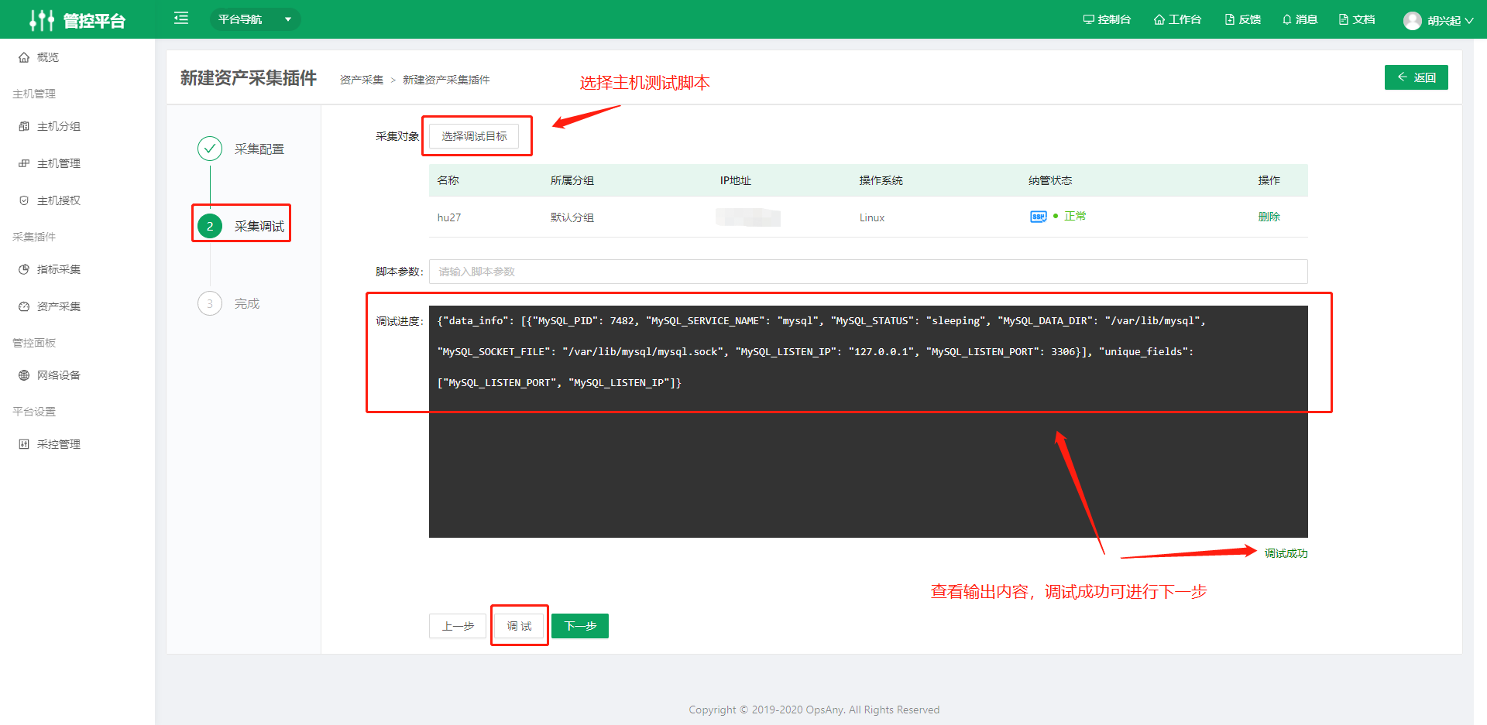Open 反馈 from the top bar
The height and width of the screenshot is (725, 1487).
tap(1243, 19)
